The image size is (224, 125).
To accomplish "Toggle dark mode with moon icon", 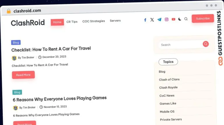I will point(180,19).
